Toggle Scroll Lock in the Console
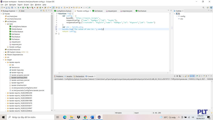 (186, 76)
